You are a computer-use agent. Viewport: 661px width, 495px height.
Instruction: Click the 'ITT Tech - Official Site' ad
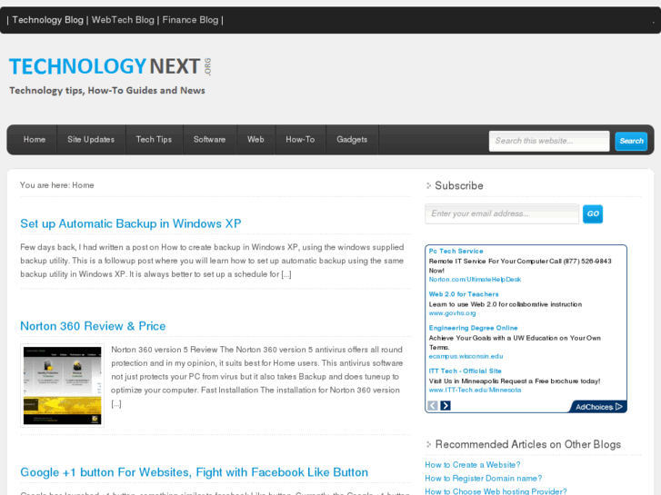(465, 371)
